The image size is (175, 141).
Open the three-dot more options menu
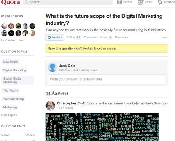coord(165,37)
